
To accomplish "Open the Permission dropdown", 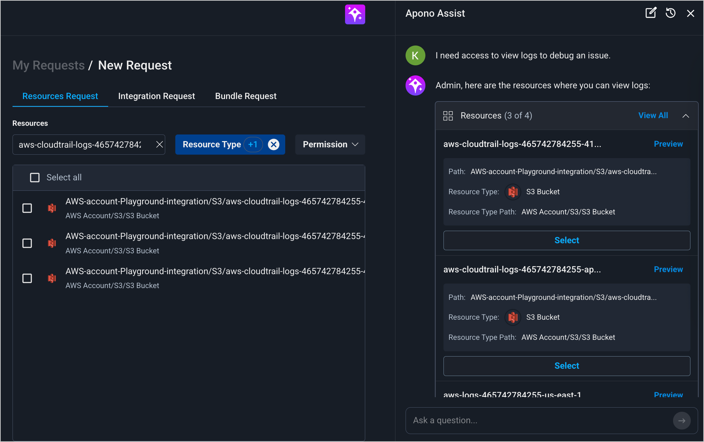I will (330, 145).
